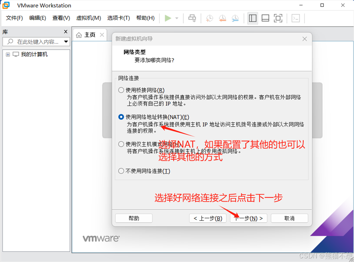354x262 pixels.
Task: Select 不使用网络连接(T) radio button
Action: [121, 171]
